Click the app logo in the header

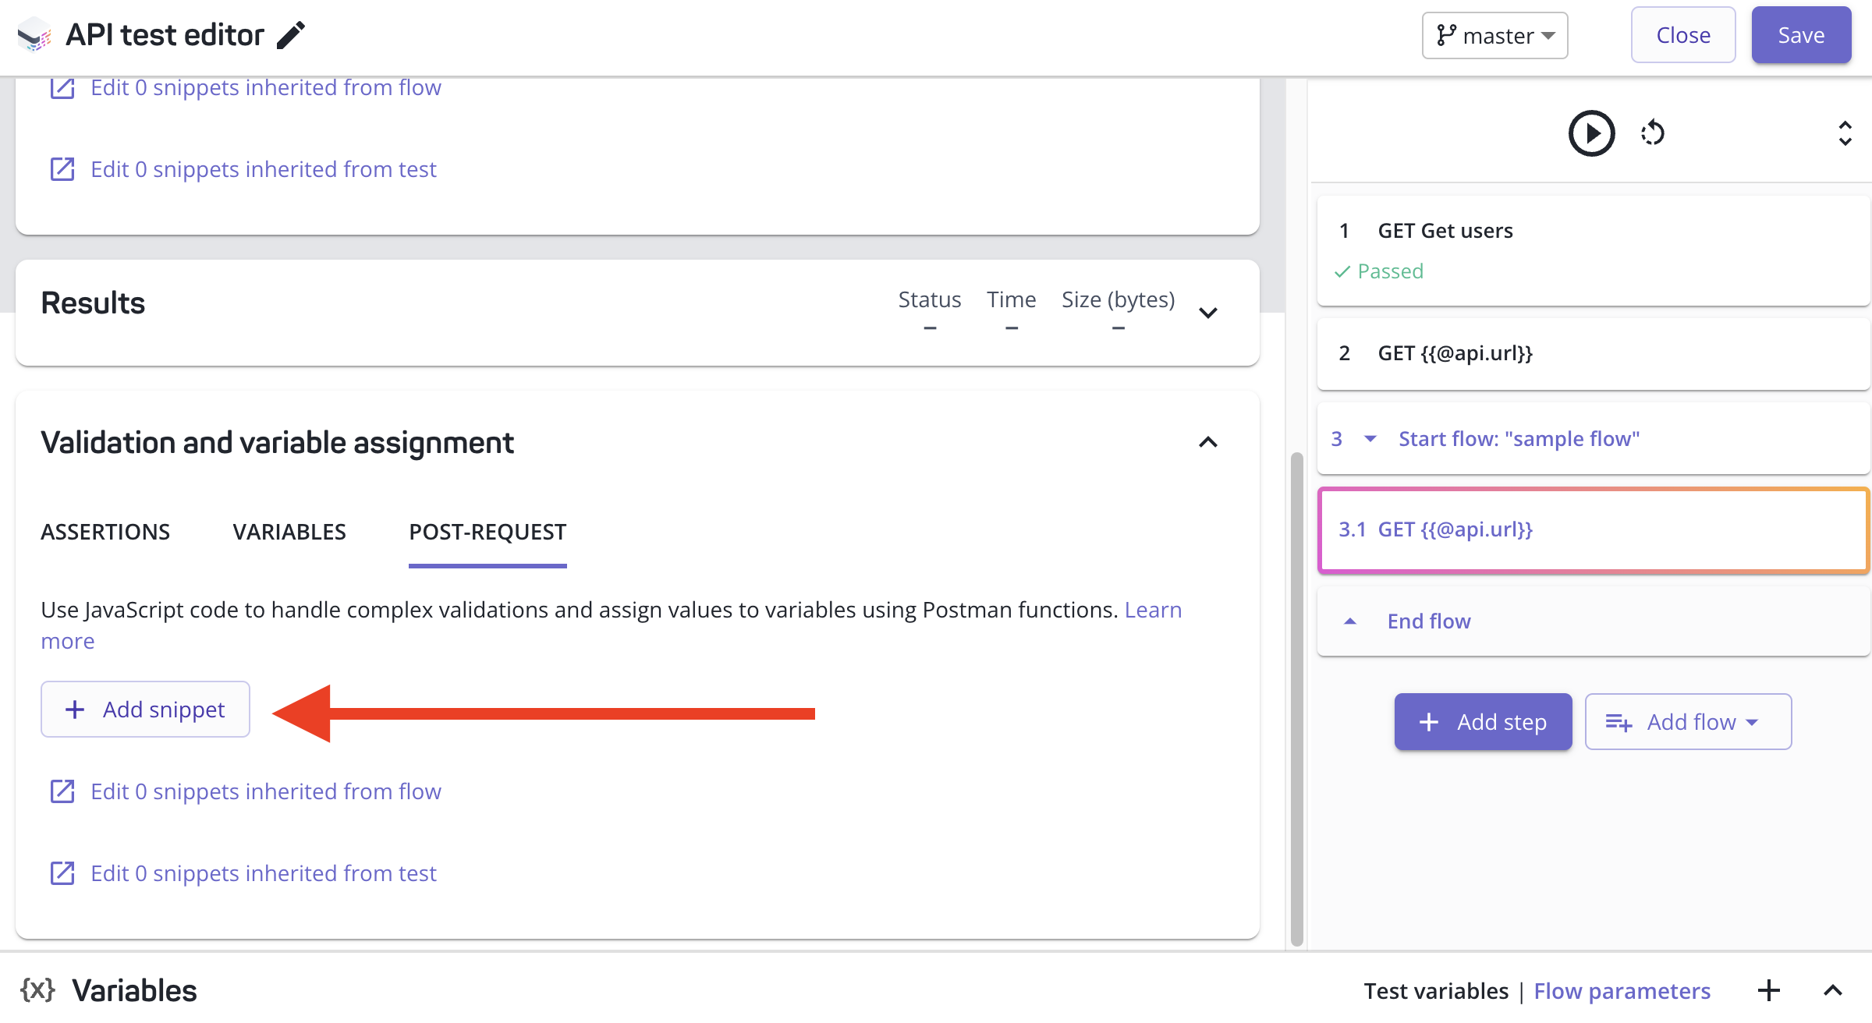pos(34,35)
